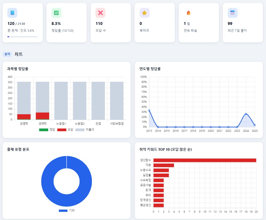Click the 2013 data point on yearly chart
Viewport: 266px width, 220px height.
[x=149, y=110]
